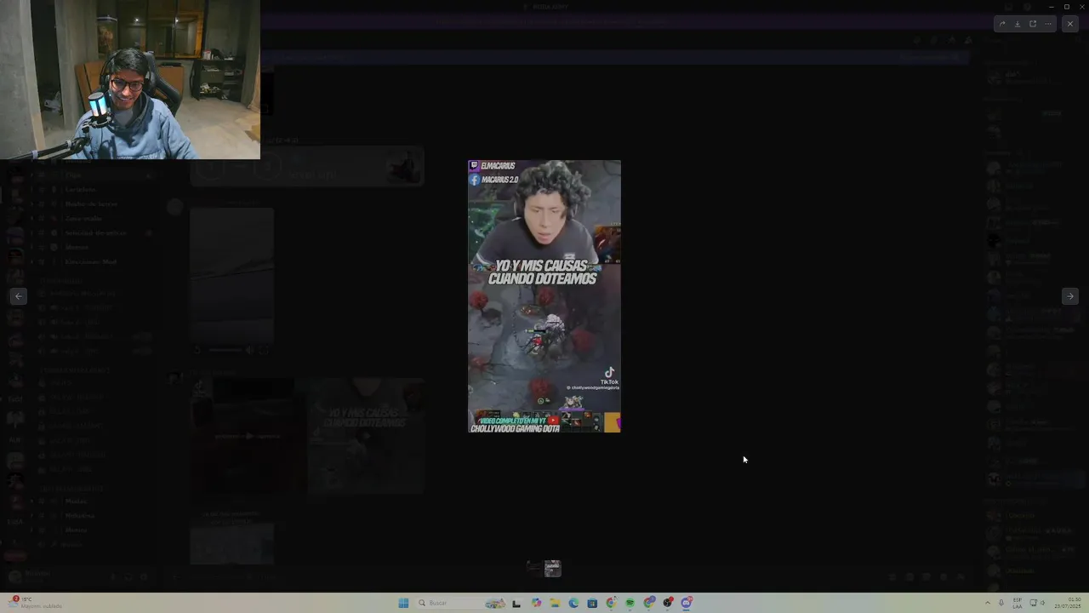Open the black L-shaped app in taskbar
The image size is (1089, 613).
(516, 603)
